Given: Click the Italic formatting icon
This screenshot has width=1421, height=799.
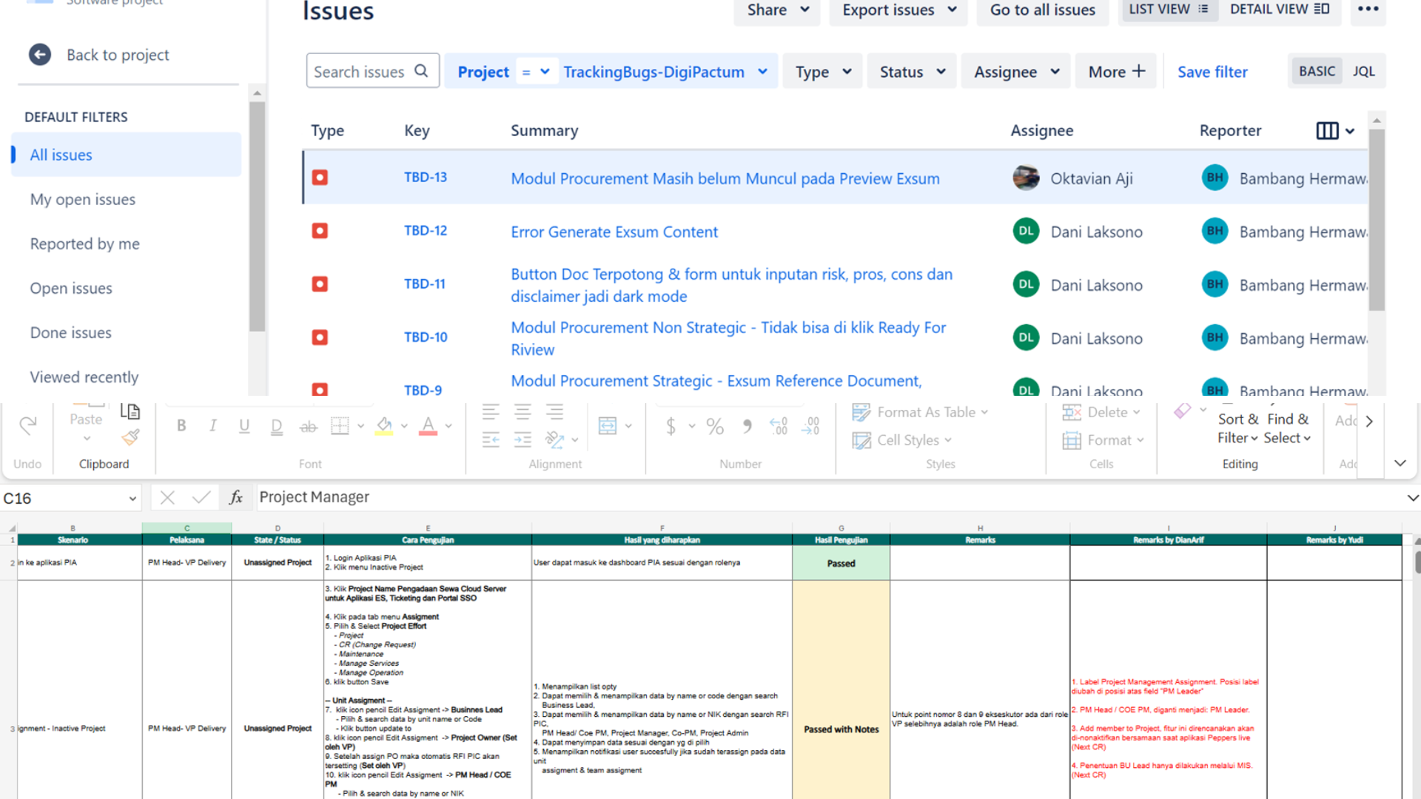Looking at the screenshot, I should tap(213, 425).
